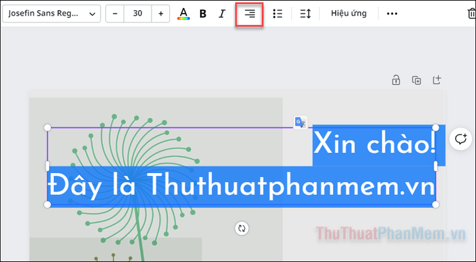Toggle italic formatting

pyautogui.click(x=222, y=14)
